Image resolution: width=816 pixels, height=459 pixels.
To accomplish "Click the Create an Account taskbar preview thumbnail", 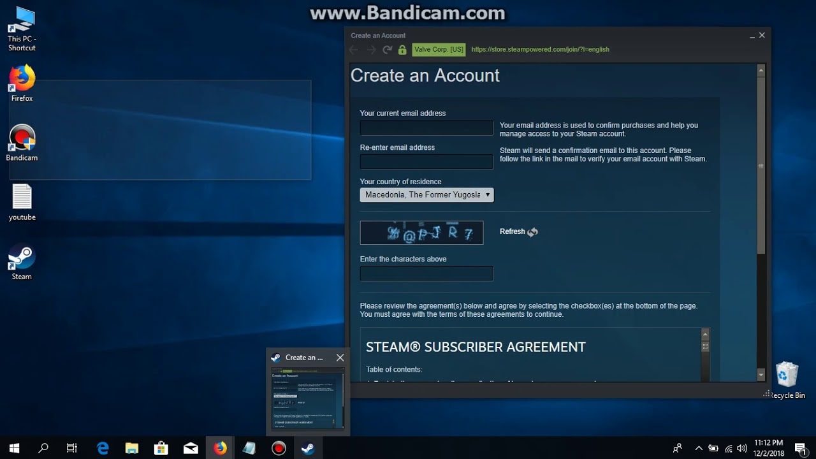I will point(308,398).
